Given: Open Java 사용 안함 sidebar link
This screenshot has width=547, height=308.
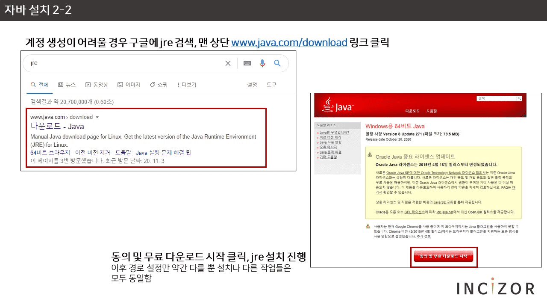Looking at the screenshot, I should click(330, 142).
